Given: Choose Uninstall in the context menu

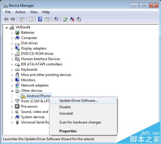Looking at the screenshot, I should click(83, 113).
